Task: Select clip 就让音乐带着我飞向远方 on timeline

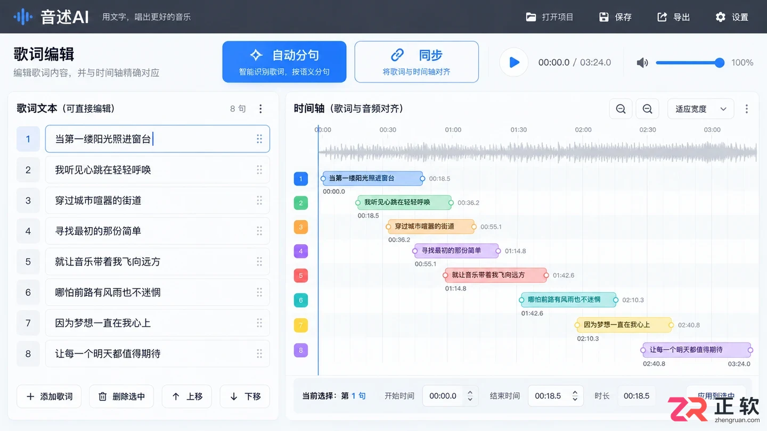Action: click(x=496, y=275)
